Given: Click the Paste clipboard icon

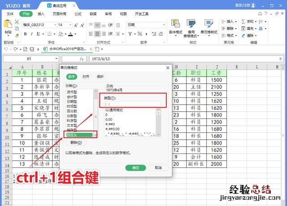Looking at the screenshot, I should [x=8, y=24].
